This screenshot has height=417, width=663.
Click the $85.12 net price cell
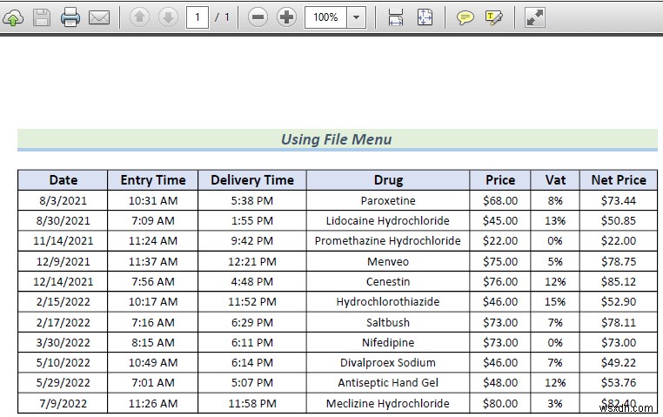tap(619, 282)
